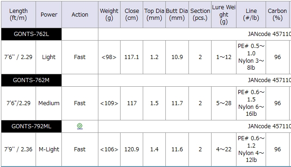Click the 5~28 lure weight cell
291x167 pixels.
pyautogui.click(x=224, y=103)
